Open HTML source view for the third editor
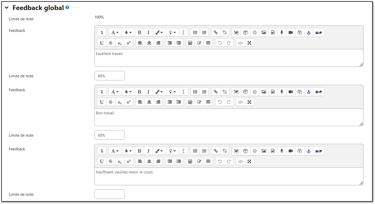The height and width of the screenshot is (204, 375). (x=240, y=161)
